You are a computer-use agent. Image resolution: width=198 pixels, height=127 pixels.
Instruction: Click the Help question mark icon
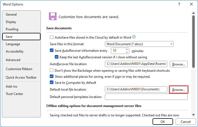tap(179, 4)
